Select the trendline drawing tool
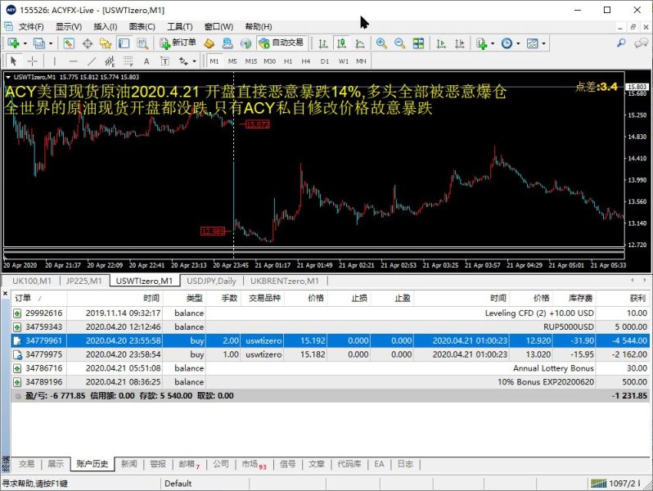The image size is (653, 491). point(92,61)
